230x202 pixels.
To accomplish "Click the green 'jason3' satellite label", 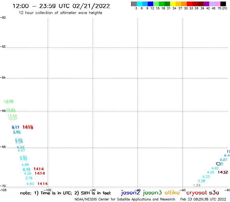I will 152,193.
